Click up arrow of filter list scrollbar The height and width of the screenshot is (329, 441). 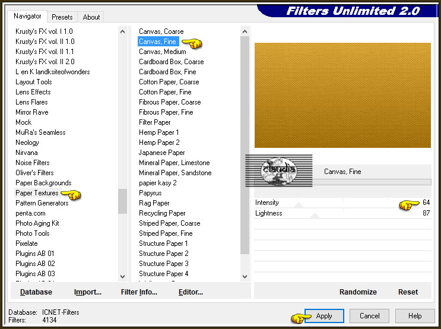pos(245,31)
